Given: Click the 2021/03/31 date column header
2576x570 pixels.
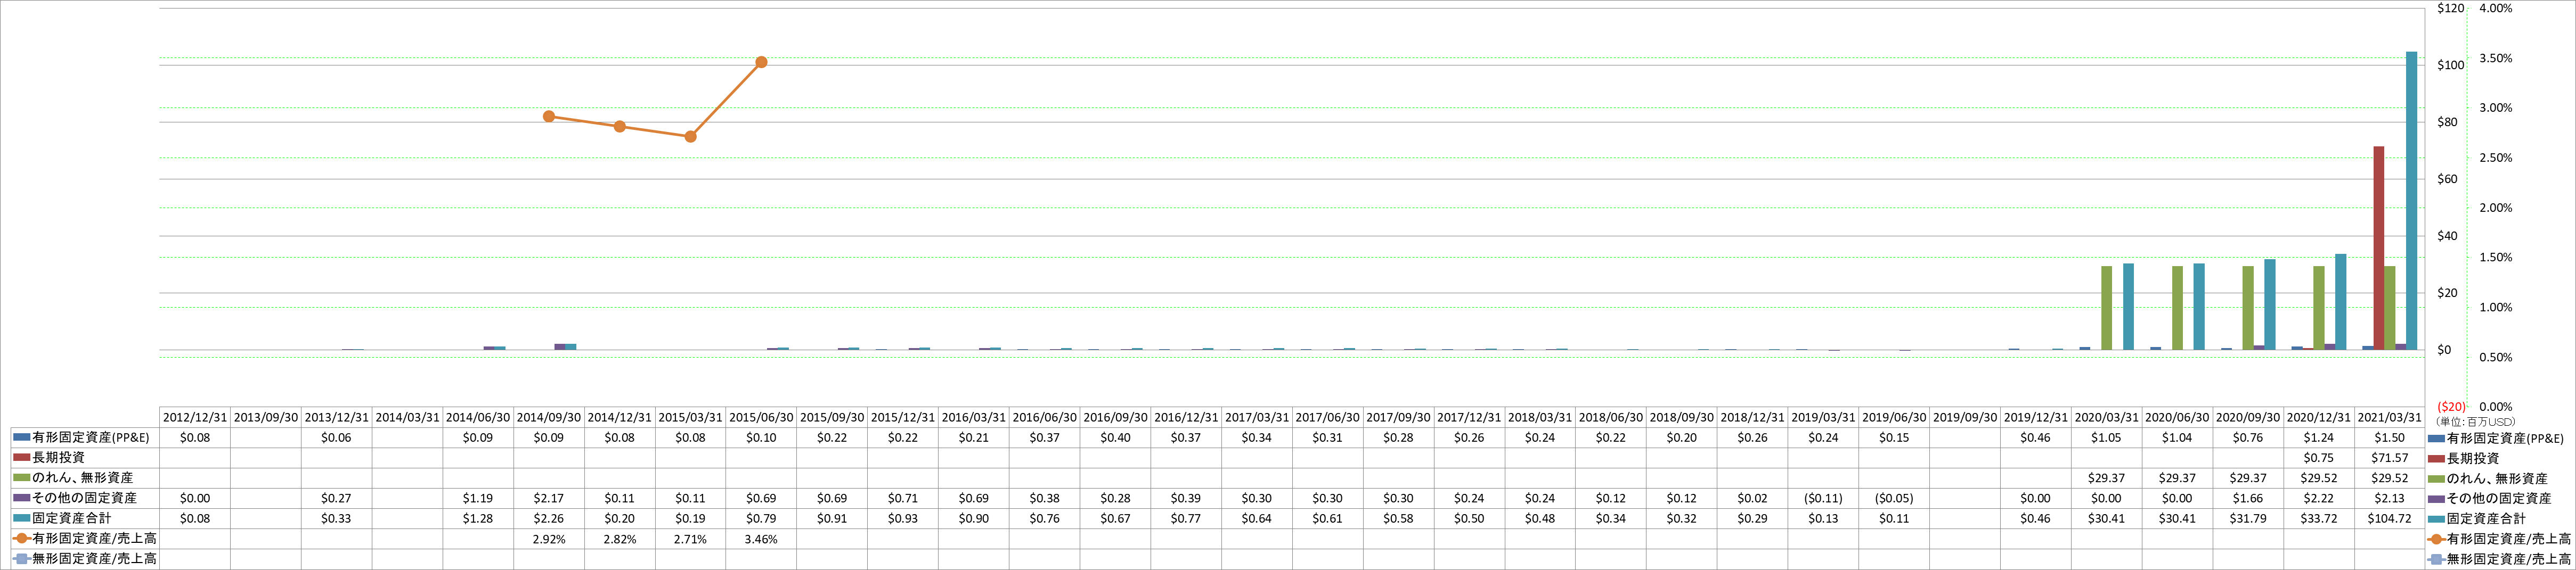Looking at the screenshot, I should pos(2390,418).
